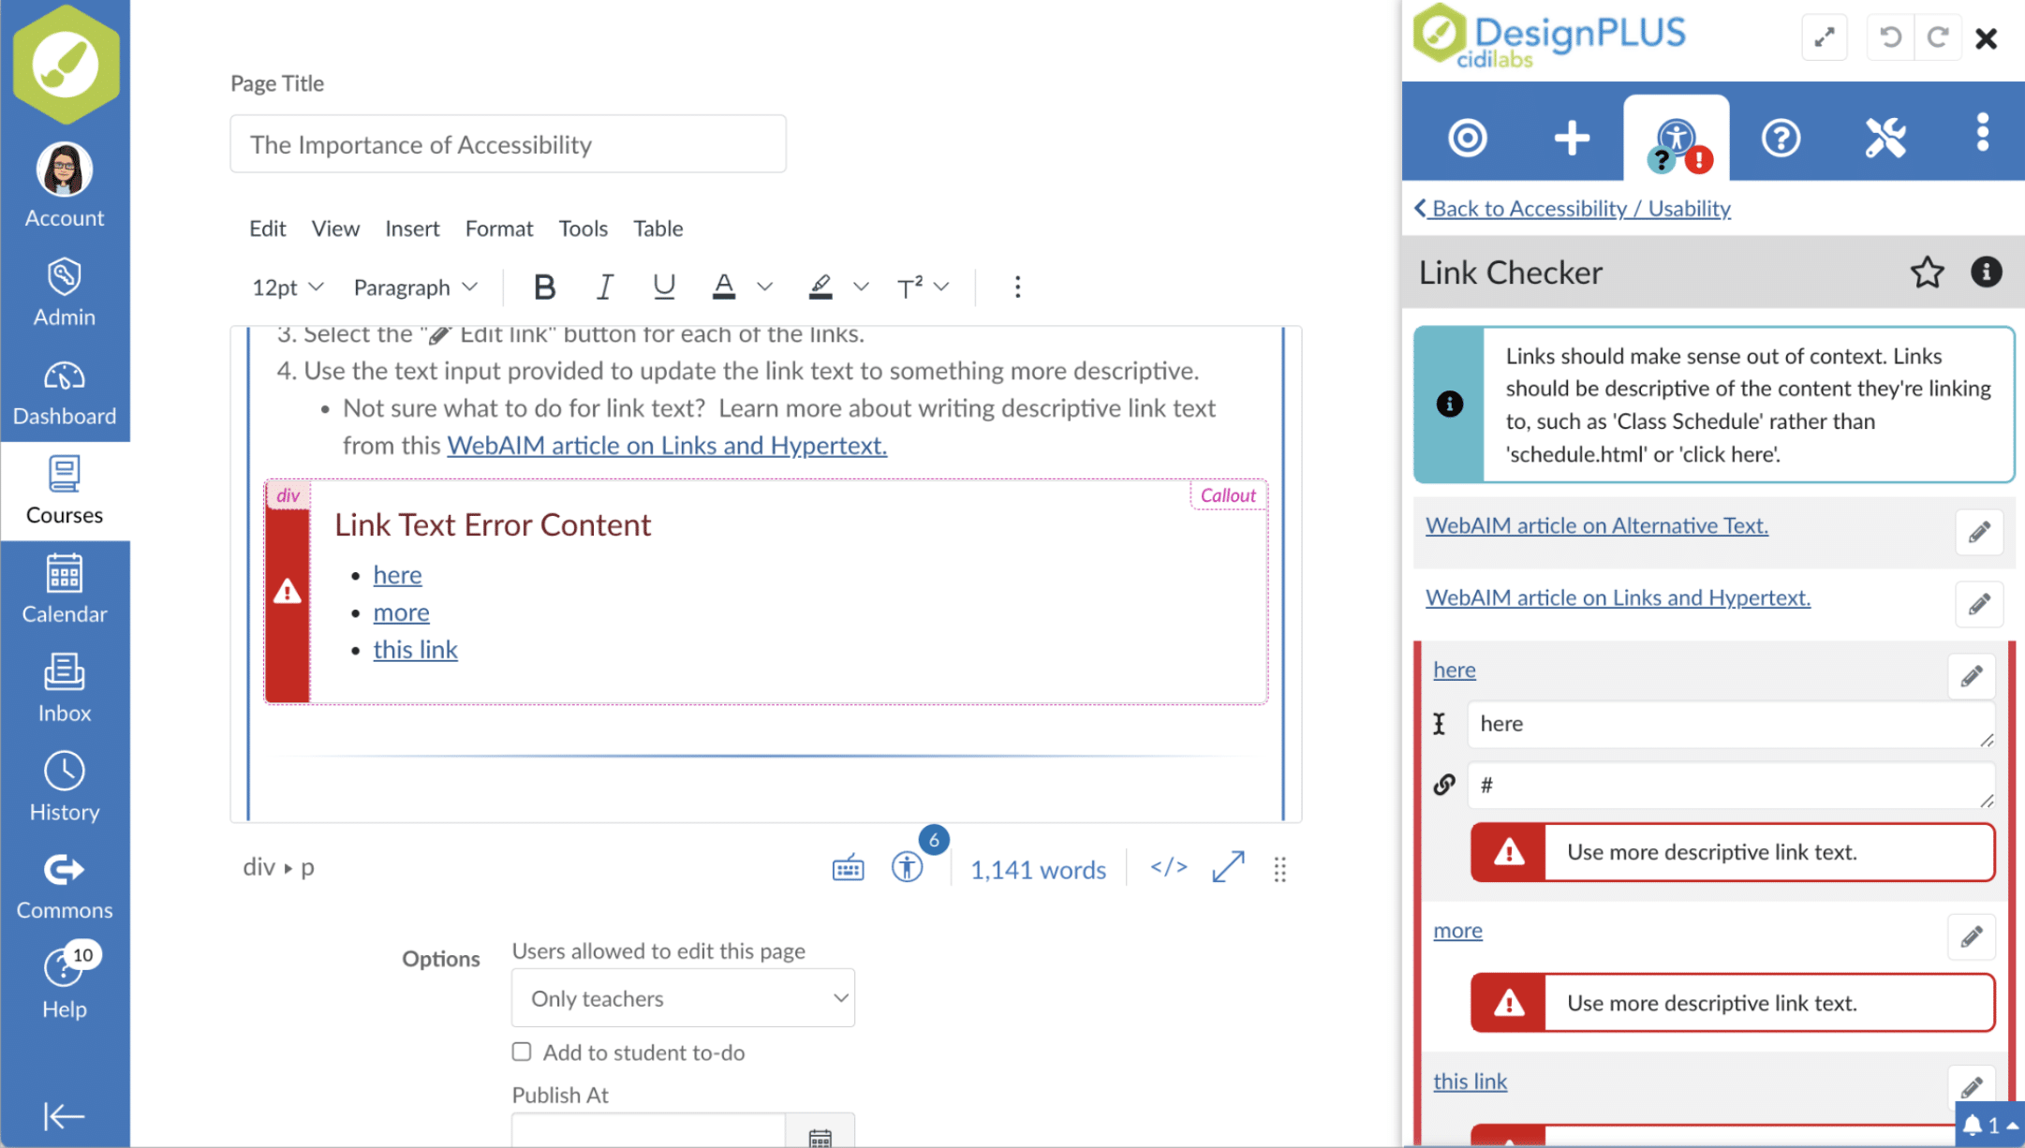Open the text color picker arrow
Image resolution: width=2025 pixels, height=1148 pixels.
(765, 287)
